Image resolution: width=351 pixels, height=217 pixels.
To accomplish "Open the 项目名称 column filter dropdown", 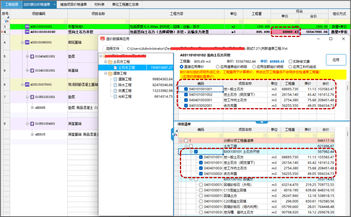I will [127, 21].
